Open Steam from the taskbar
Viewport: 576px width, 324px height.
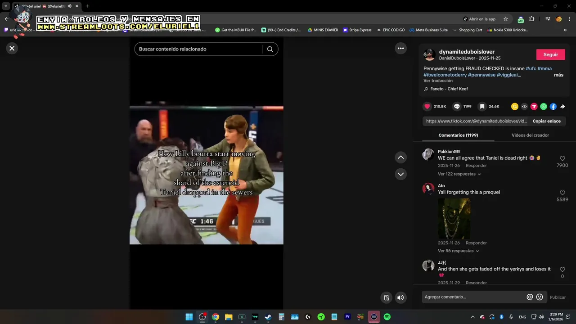[268, 317]
